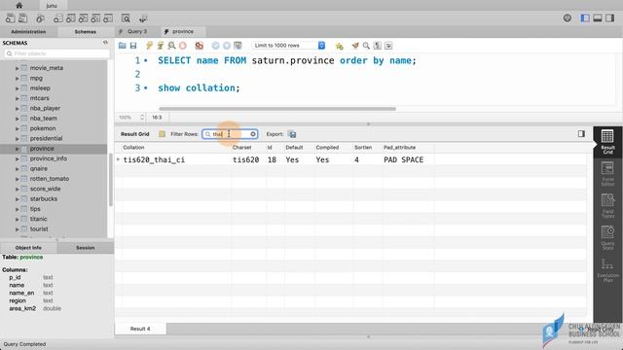The height and width of the screenshot is (350, 623).
Task: Open the Object Info tab
Action: click(x=28, y=248)
